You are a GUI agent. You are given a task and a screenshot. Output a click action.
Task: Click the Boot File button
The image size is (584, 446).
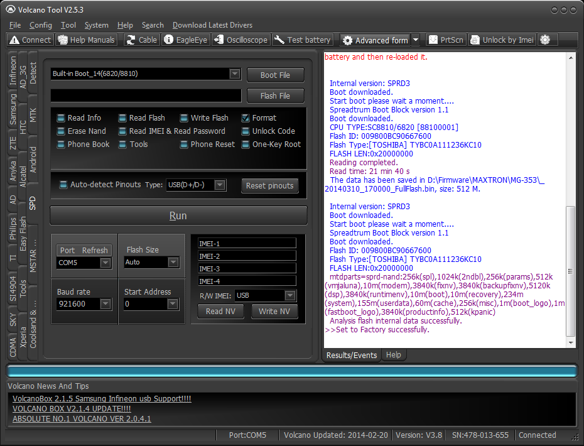(275, 75)
